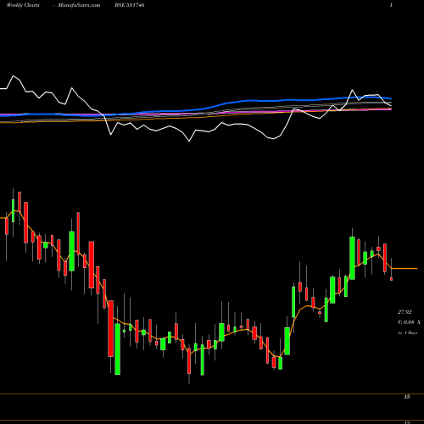Image resolution: width=424 pixels, height=424 pixels.
Task: Click the '27.92' price value
Action: point(404,312)
